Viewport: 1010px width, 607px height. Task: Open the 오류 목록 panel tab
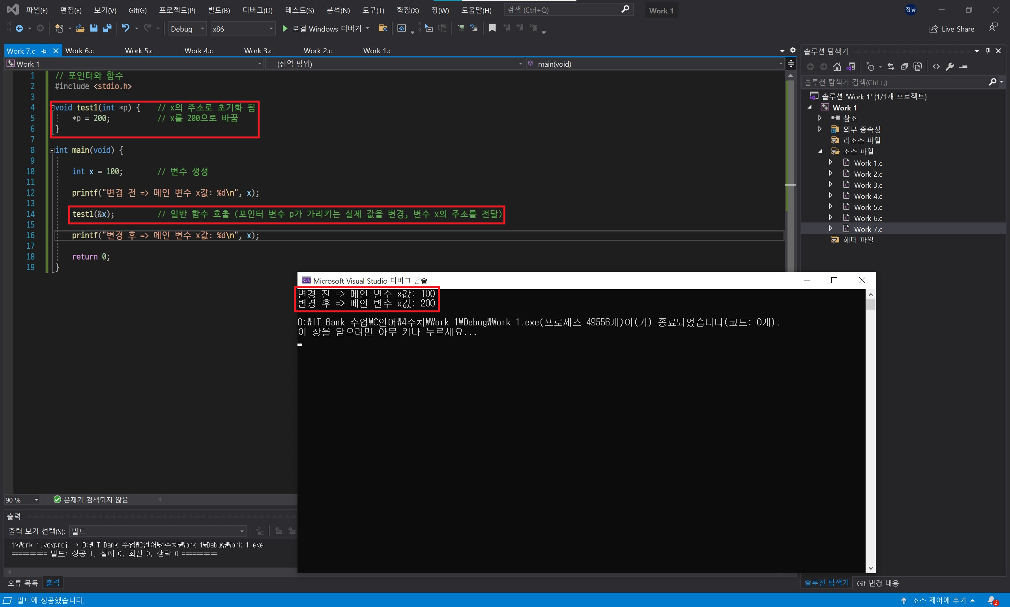(22, 583)
